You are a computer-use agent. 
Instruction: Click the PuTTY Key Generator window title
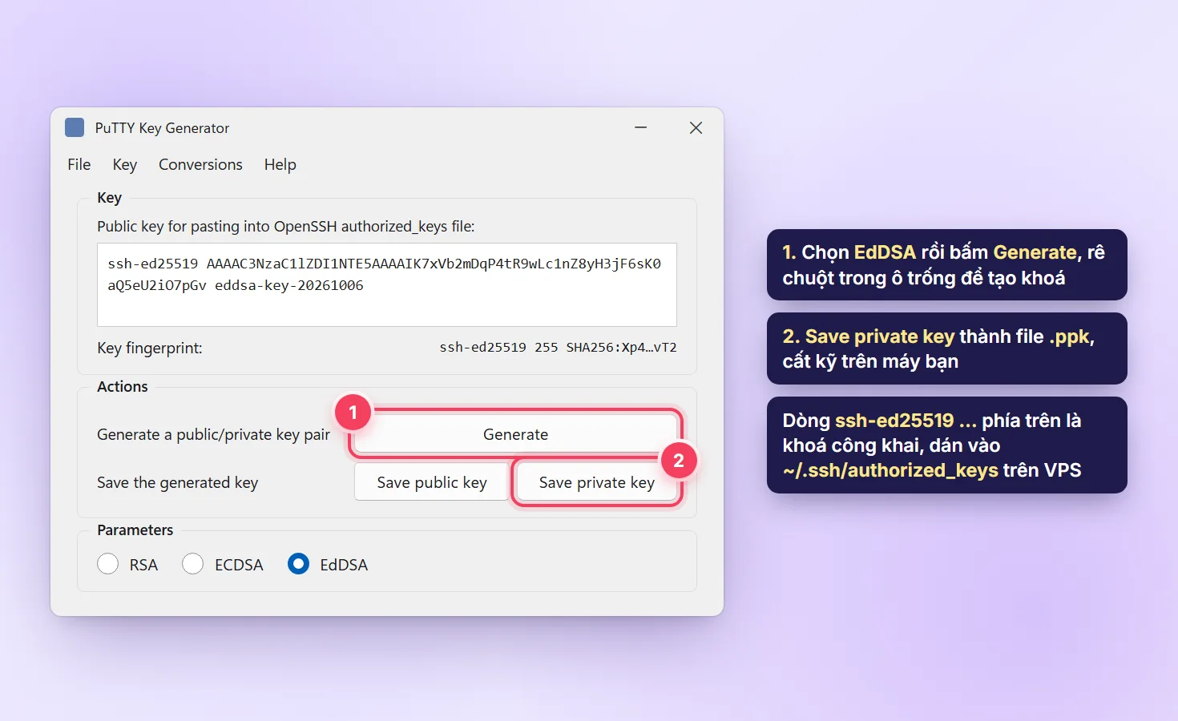click(x=162, y=128)
